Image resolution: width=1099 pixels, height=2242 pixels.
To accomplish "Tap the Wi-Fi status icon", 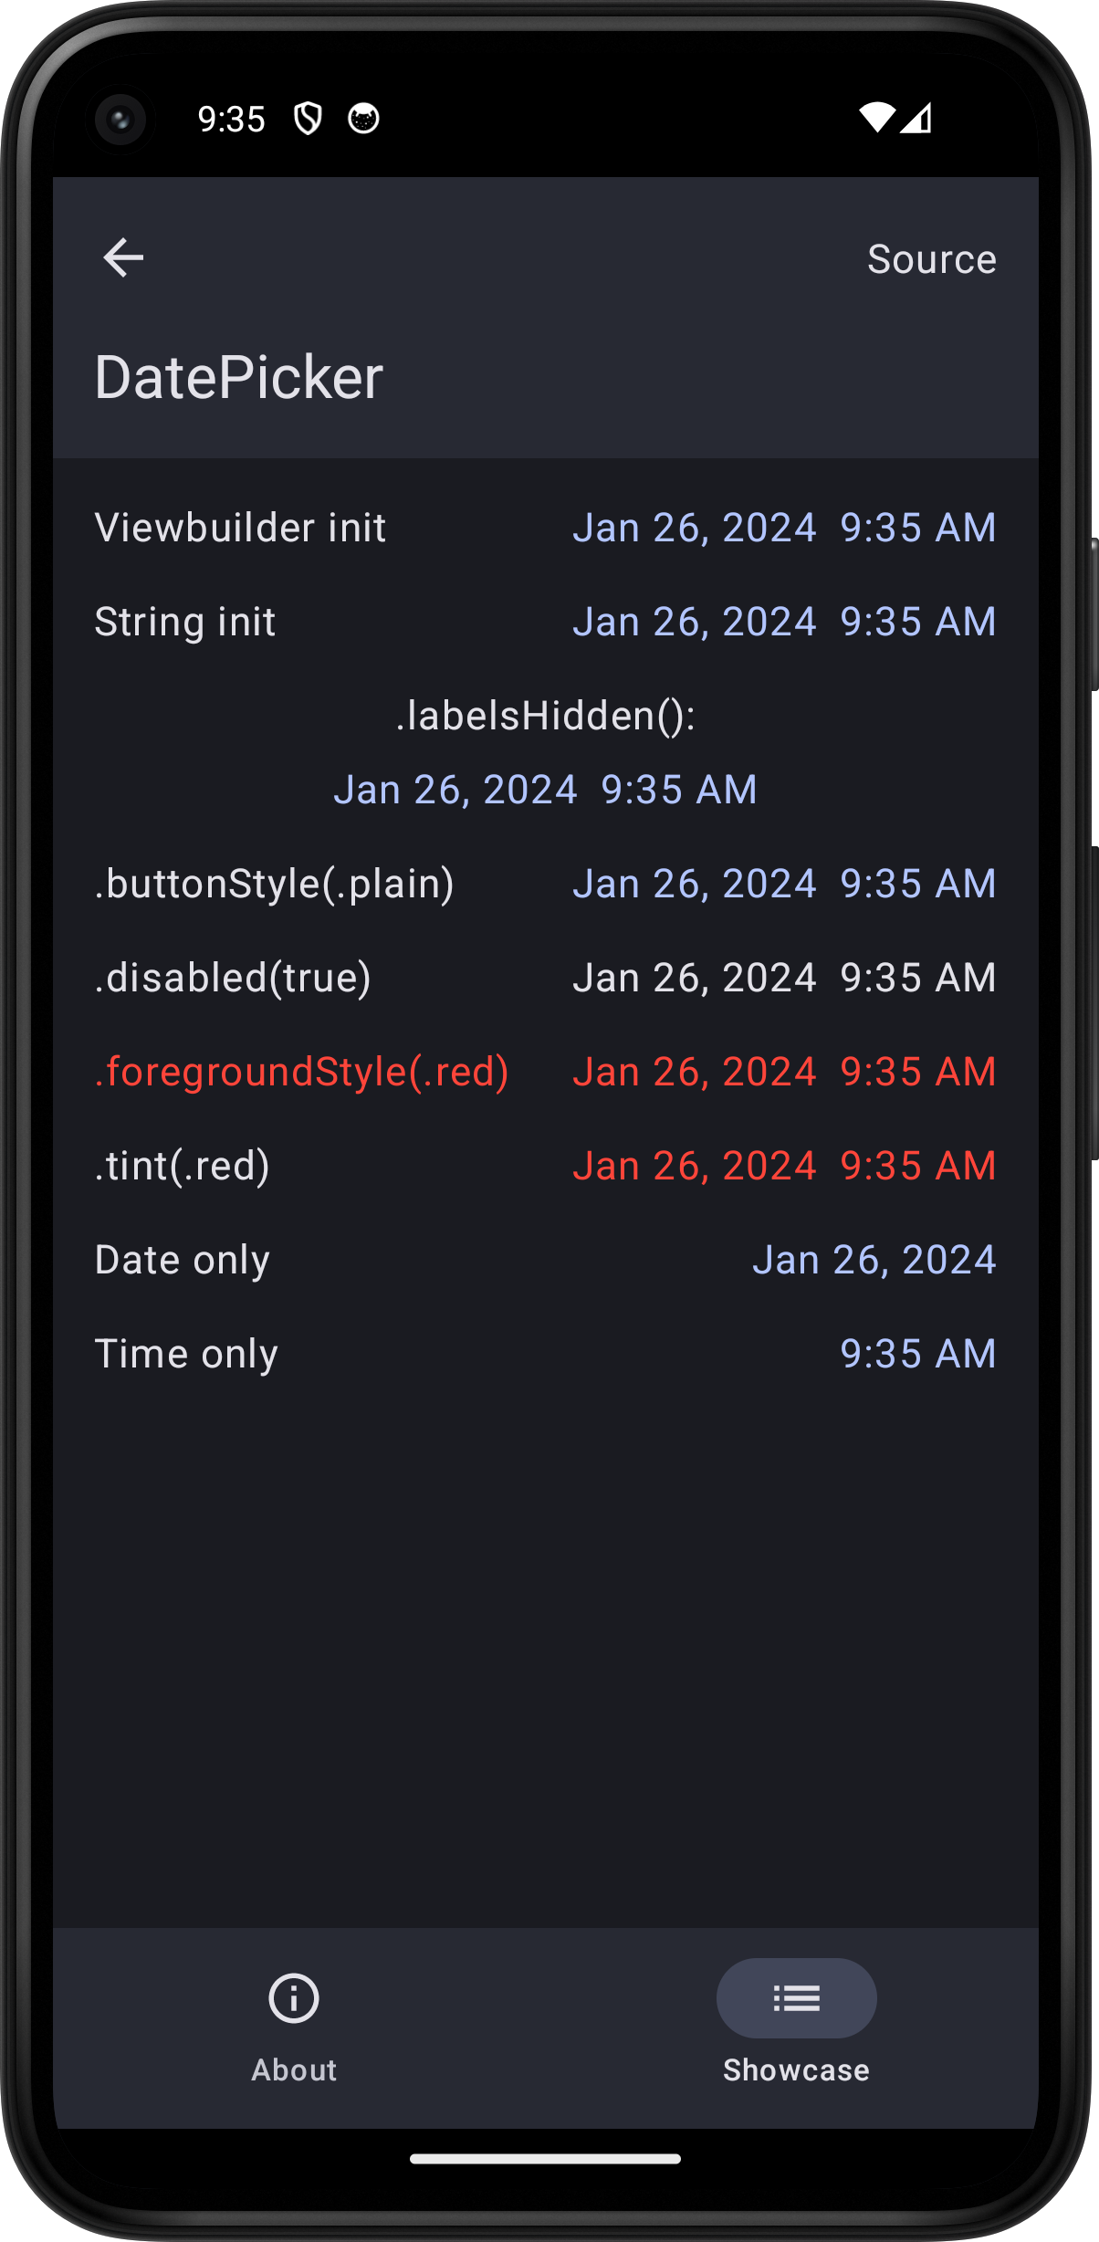I will click(x=878, y=119).
